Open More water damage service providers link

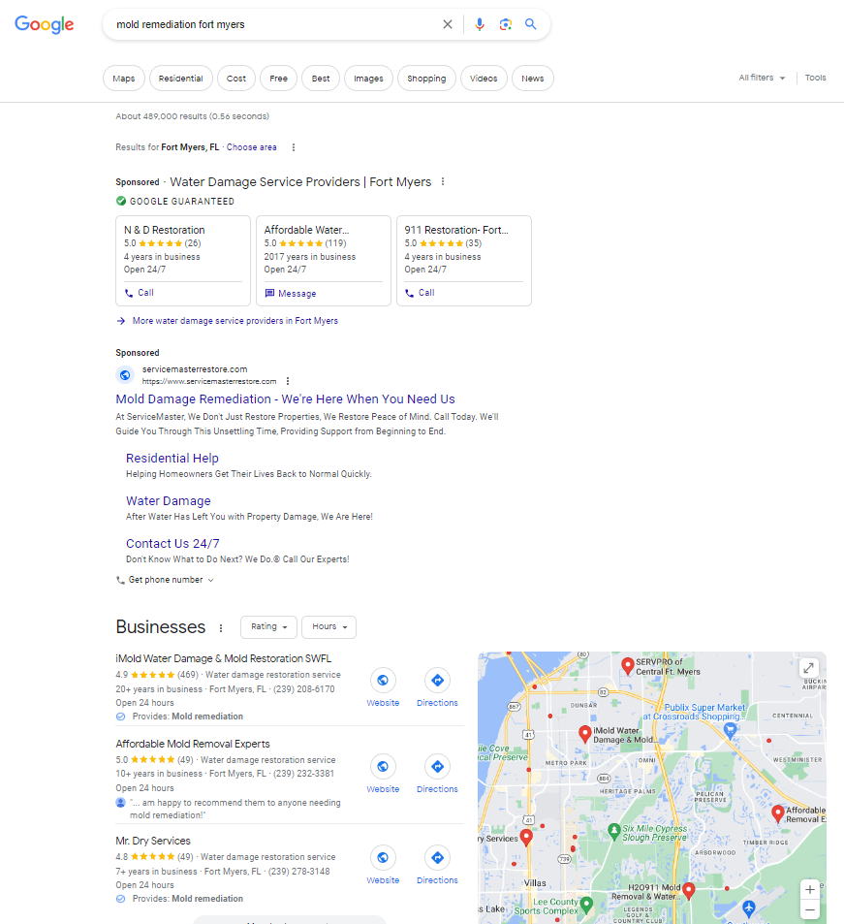point(235,321)
